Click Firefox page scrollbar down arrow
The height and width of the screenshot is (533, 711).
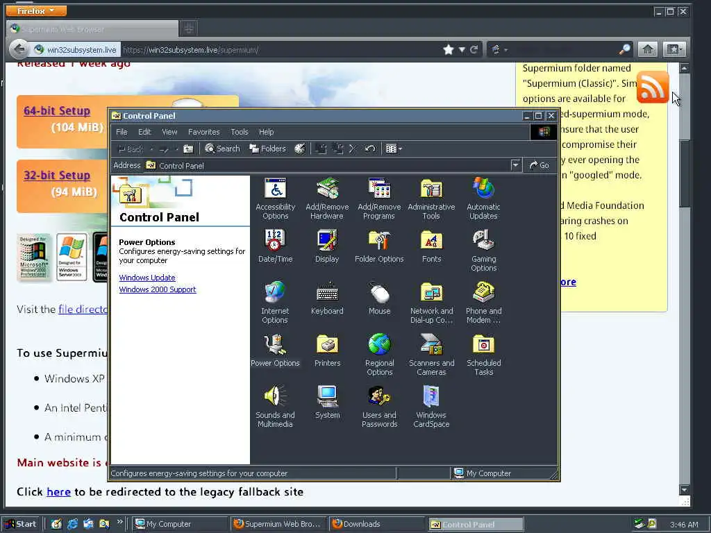[x=684, y=490]
